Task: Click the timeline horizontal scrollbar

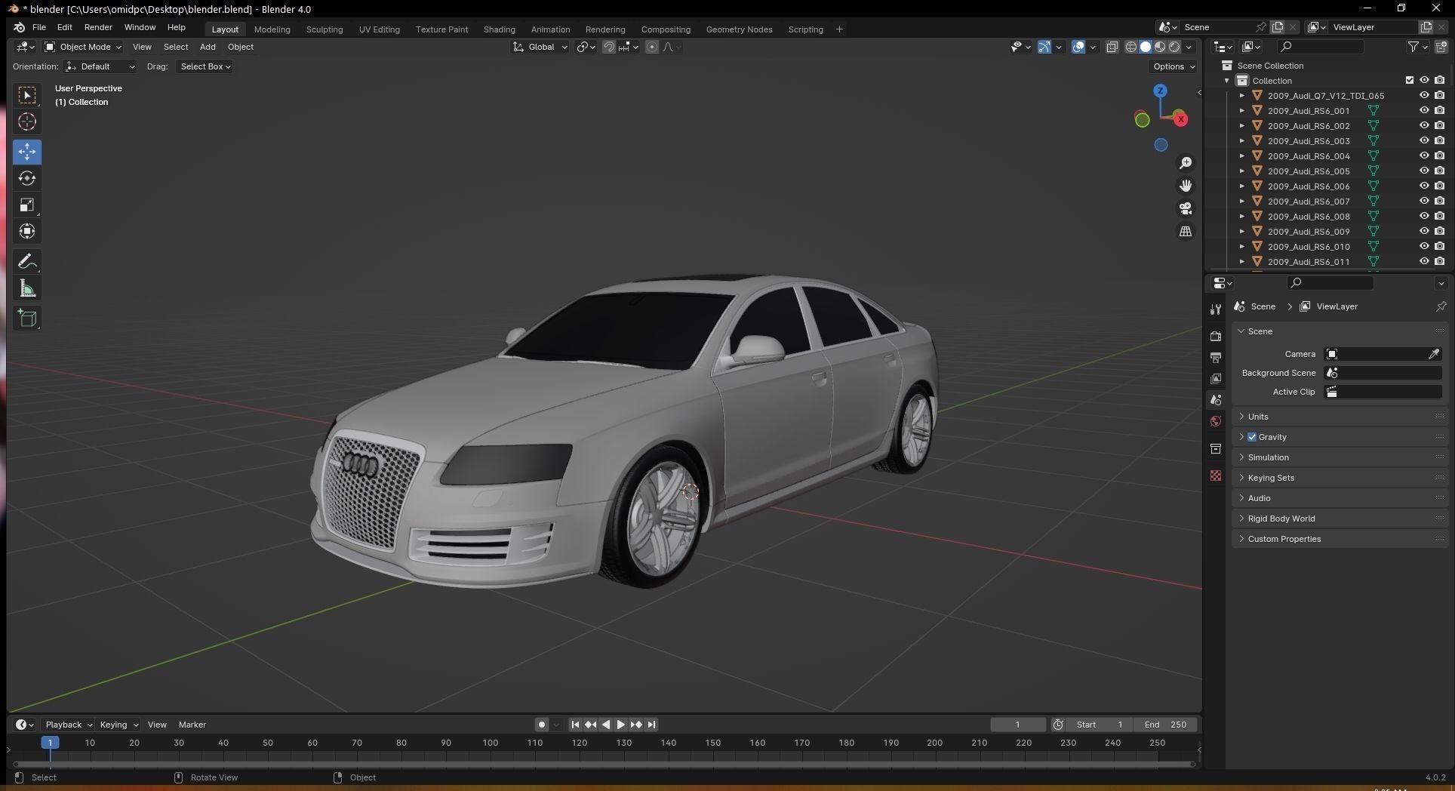Action: tap(604, 764)
